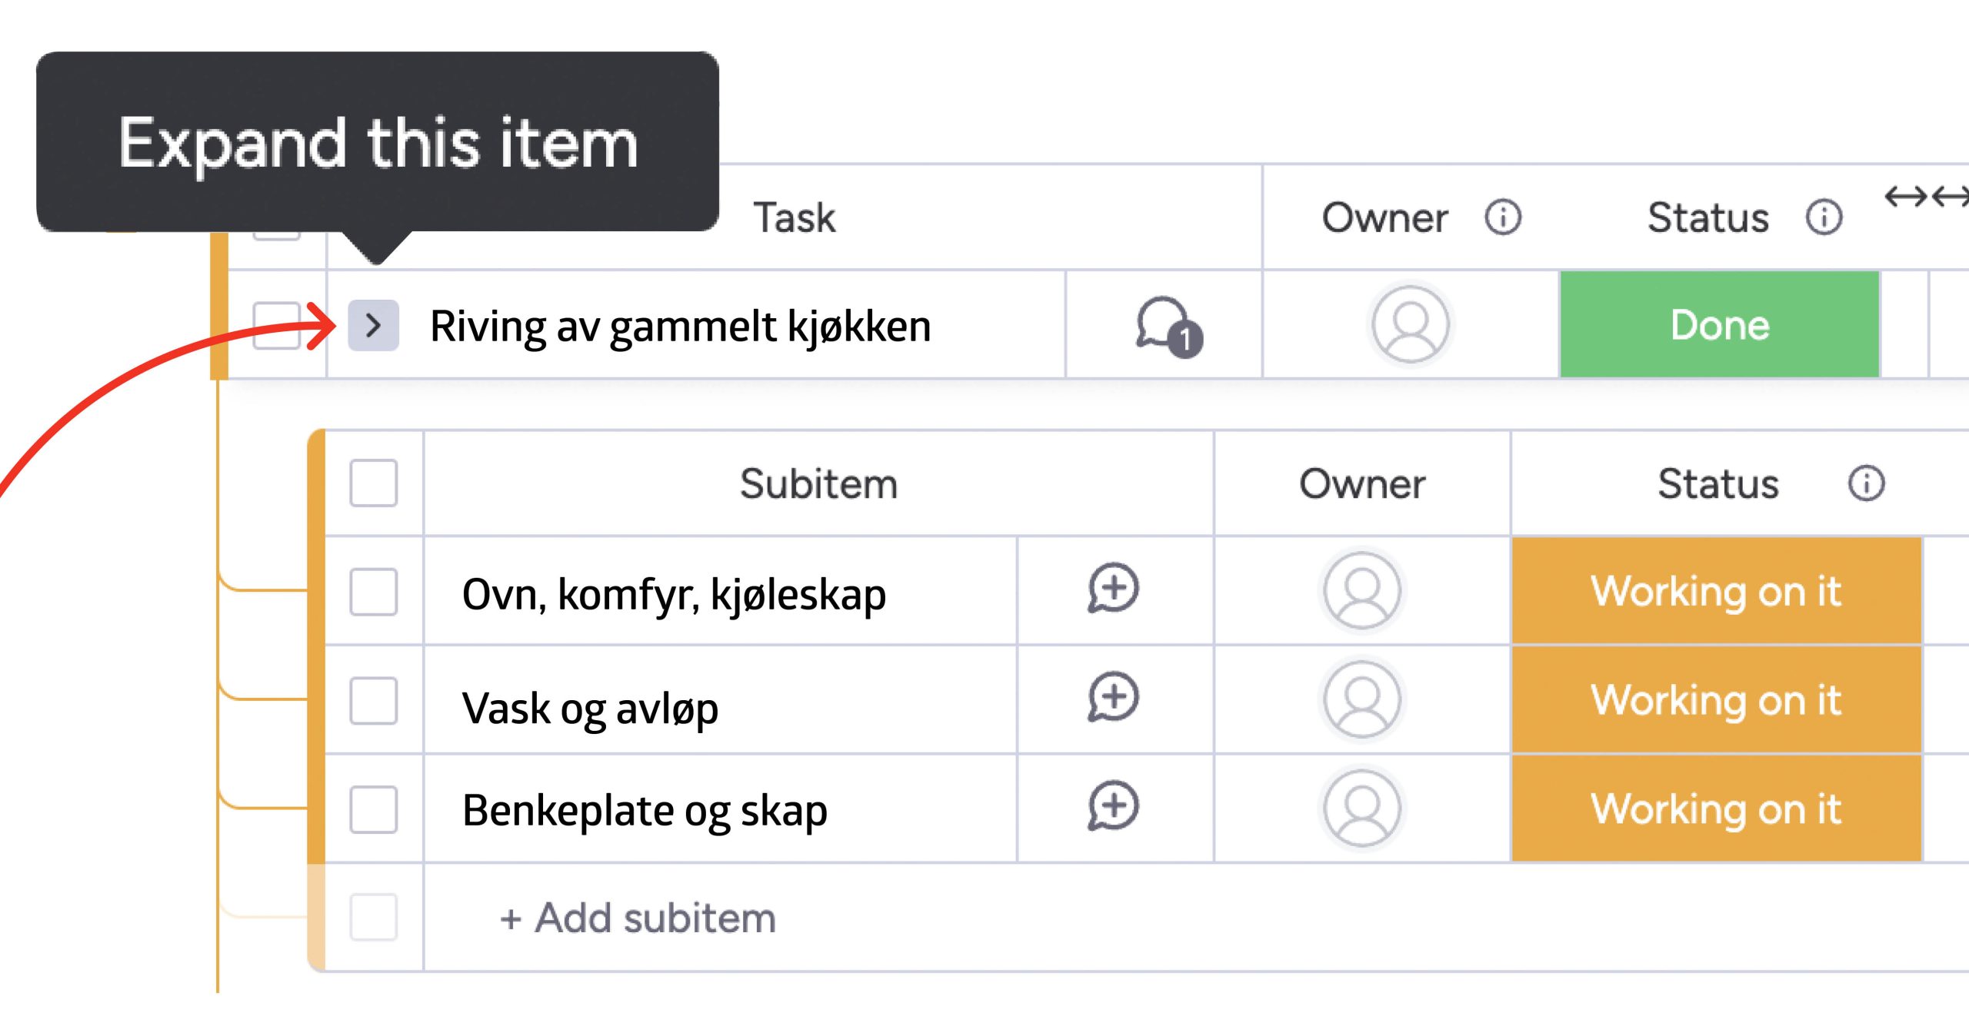Viewport: 1969px width, 1016px height.
Task: Add update to Vask og avløp
Action: coord(1113,698)
